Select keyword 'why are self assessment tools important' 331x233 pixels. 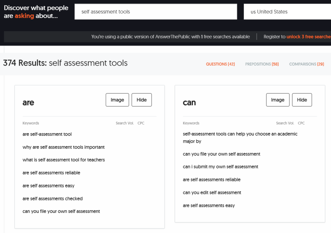(64, 147)
